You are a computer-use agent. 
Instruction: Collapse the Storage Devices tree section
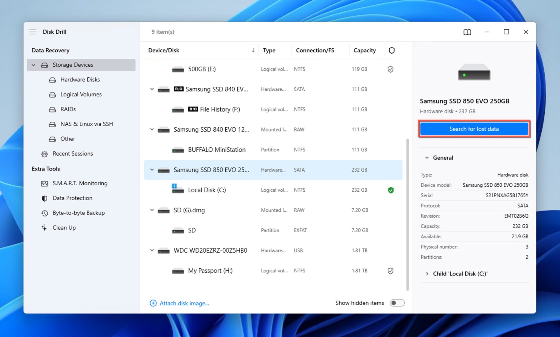[x=33, y=65]
